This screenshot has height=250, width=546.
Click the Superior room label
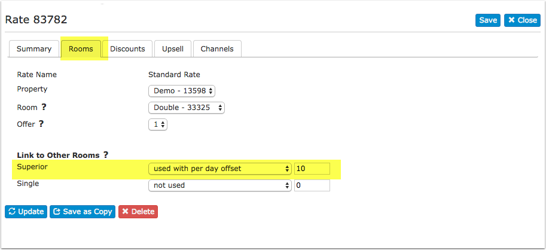pos(32,167)
